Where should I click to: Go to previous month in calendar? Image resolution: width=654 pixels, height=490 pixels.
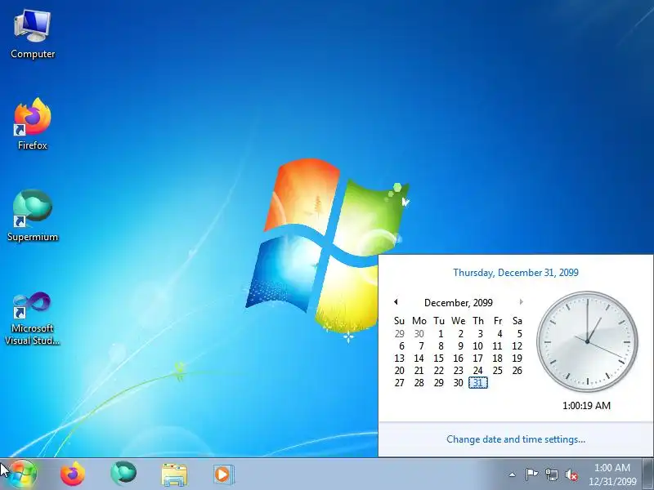(396, 301)
